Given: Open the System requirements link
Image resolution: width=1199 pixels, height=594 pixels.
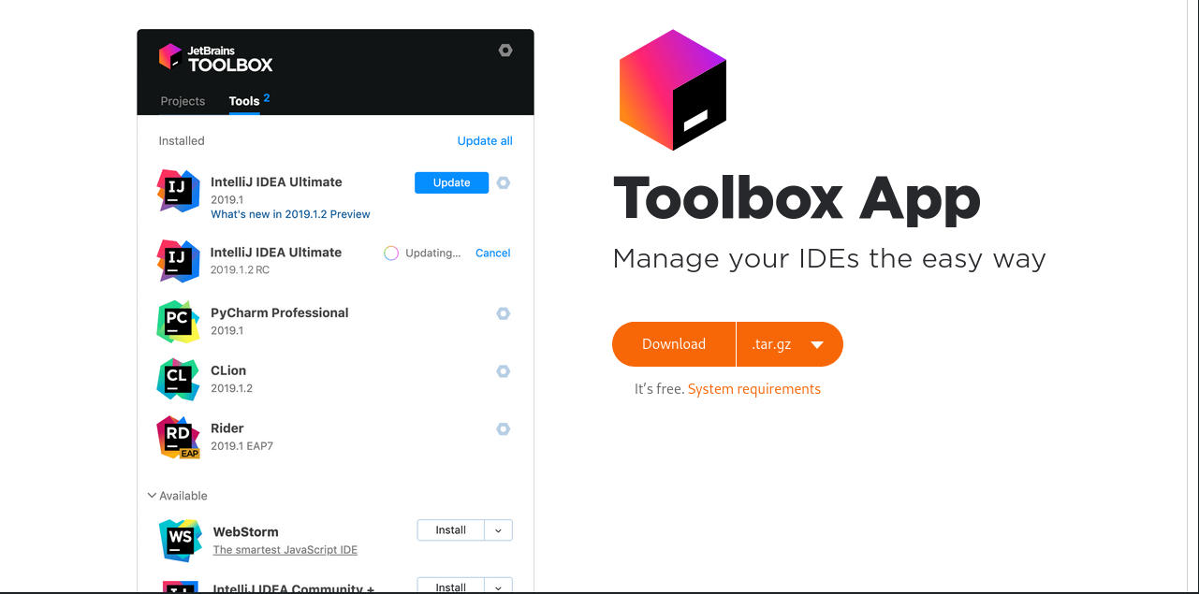Looking at the screenshot, I should (x=753, y=389).
